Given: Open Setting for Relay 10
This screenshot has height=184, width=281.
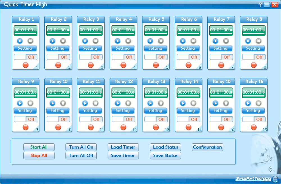Looking at the screenshot, I should [58, 111].
